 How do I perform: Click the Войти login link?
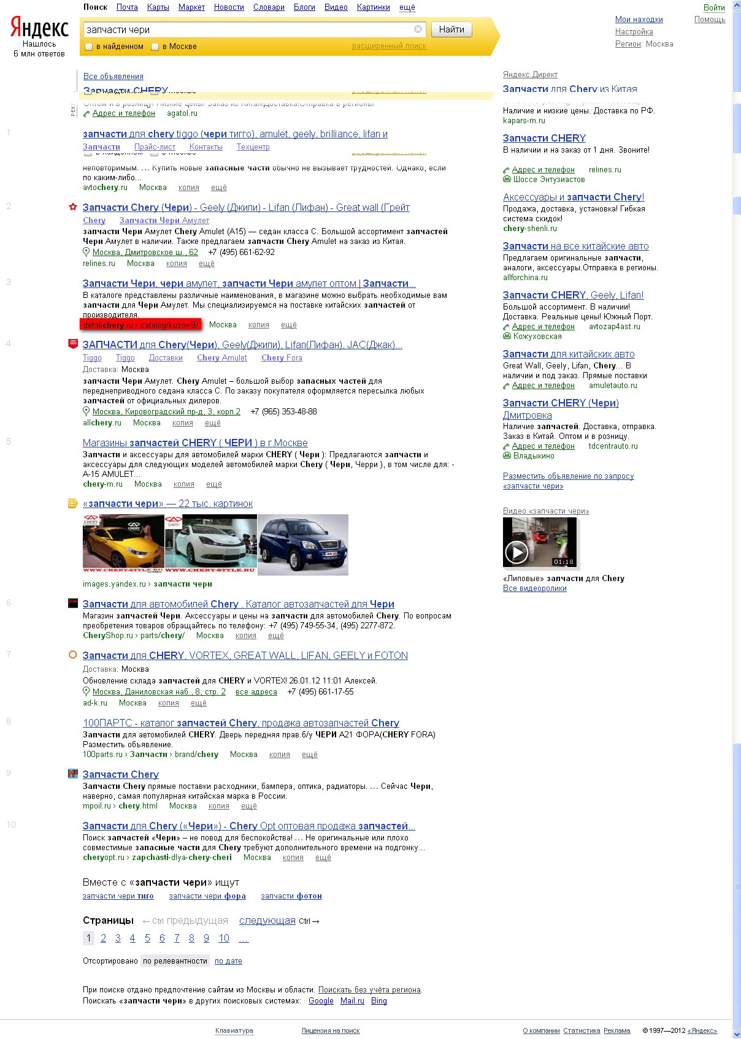pyautogui.click(x=714, y=8)
